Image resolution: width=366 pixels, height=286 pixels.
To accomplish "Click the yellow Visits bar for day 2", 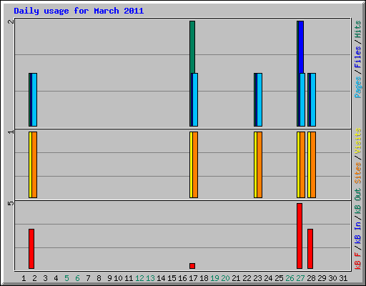I will (x=30, y=164).
